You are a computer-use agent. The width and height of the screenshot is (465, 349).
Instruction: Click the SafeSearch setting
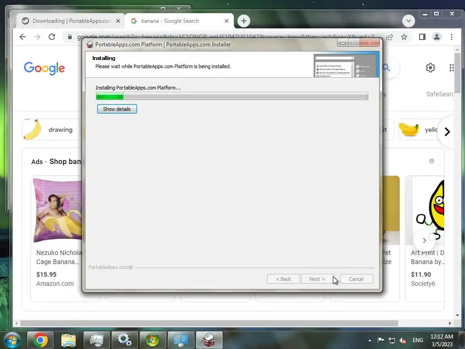tap(440, 94)
